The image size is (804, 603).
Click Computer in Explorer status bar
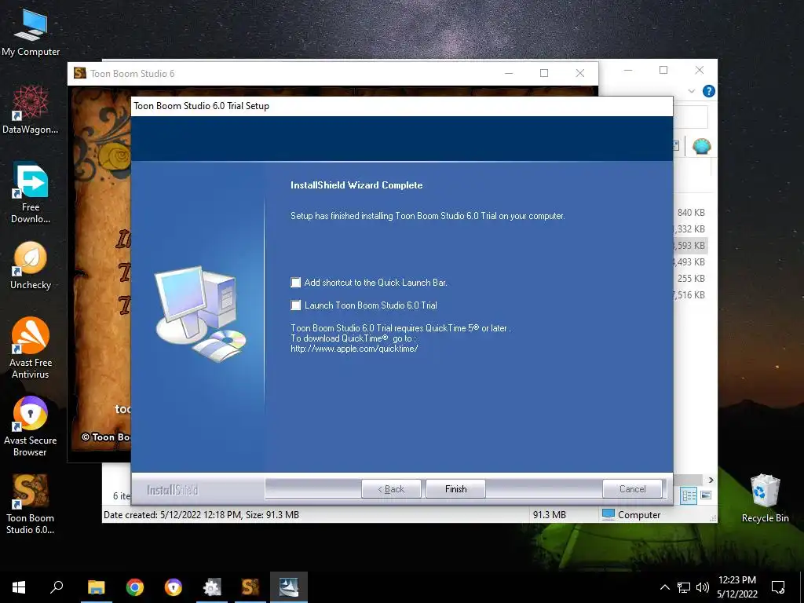point(631,515)
